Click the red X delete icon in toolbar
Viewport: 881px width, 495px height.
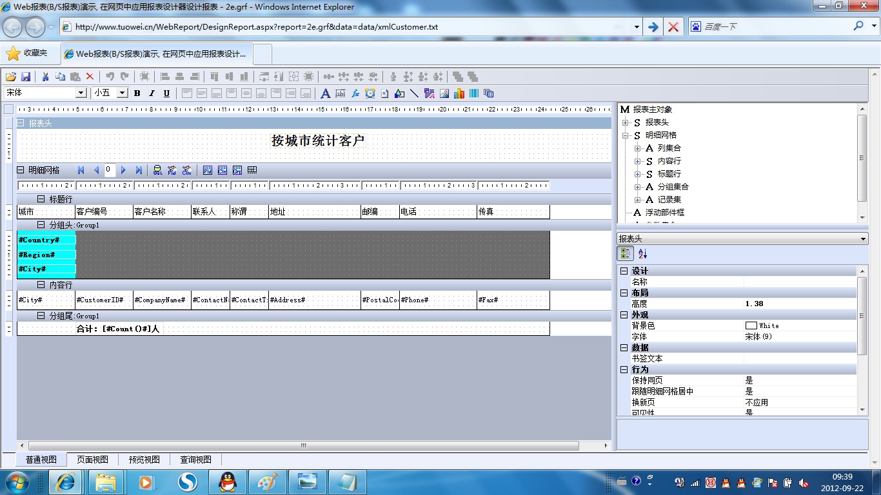pos(90,77)
